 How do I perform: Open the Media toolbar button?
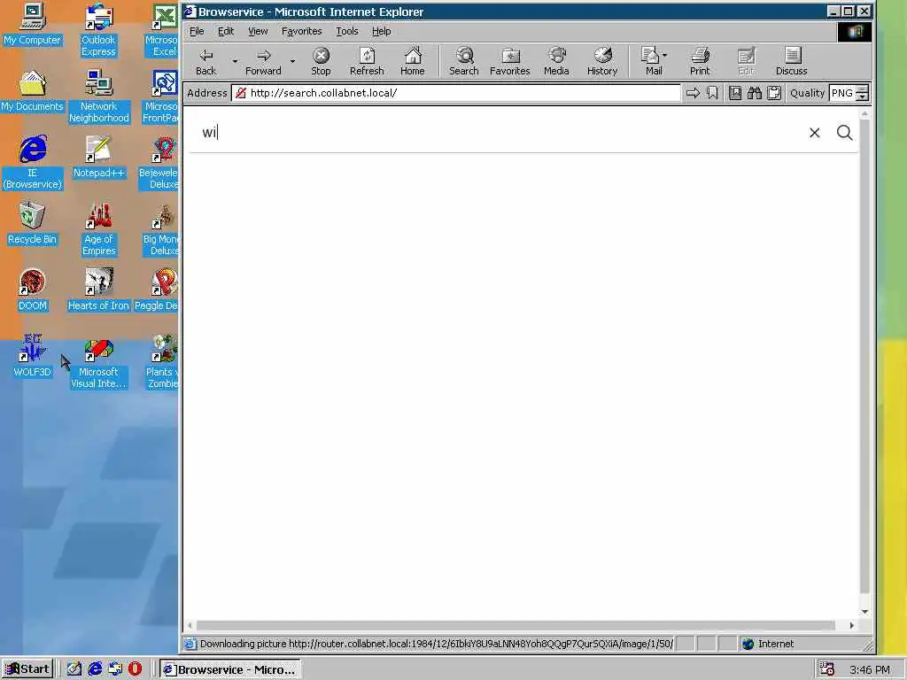coord(556,61)
